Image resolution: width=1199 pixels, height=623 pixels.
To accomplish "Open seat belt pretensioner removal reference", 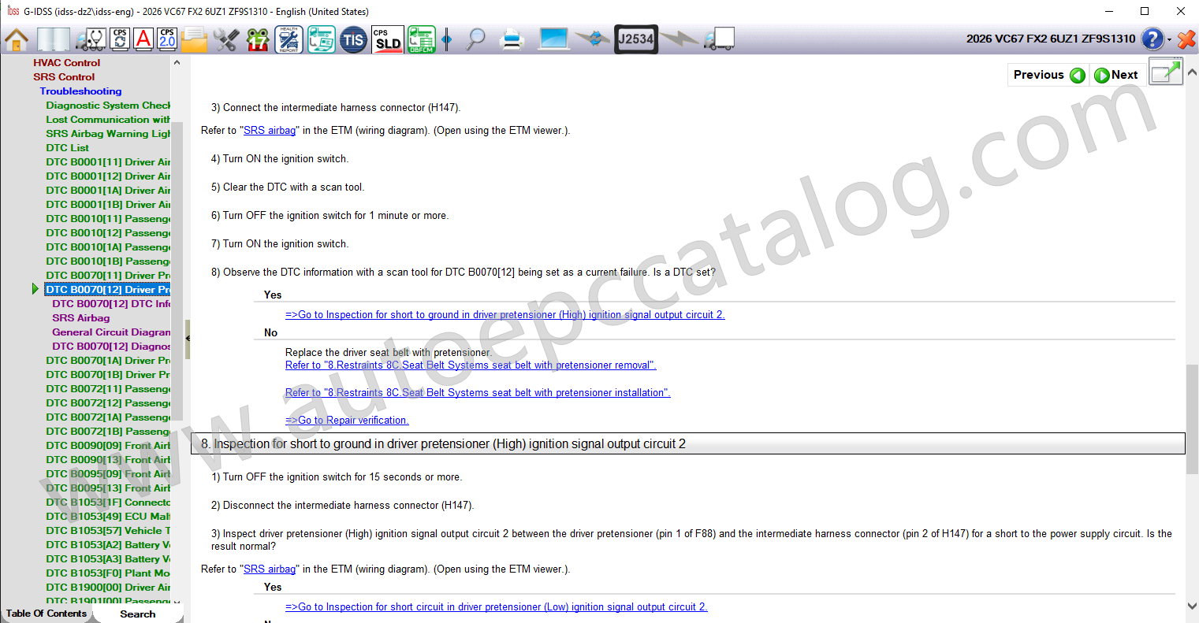I will [471, 365].
